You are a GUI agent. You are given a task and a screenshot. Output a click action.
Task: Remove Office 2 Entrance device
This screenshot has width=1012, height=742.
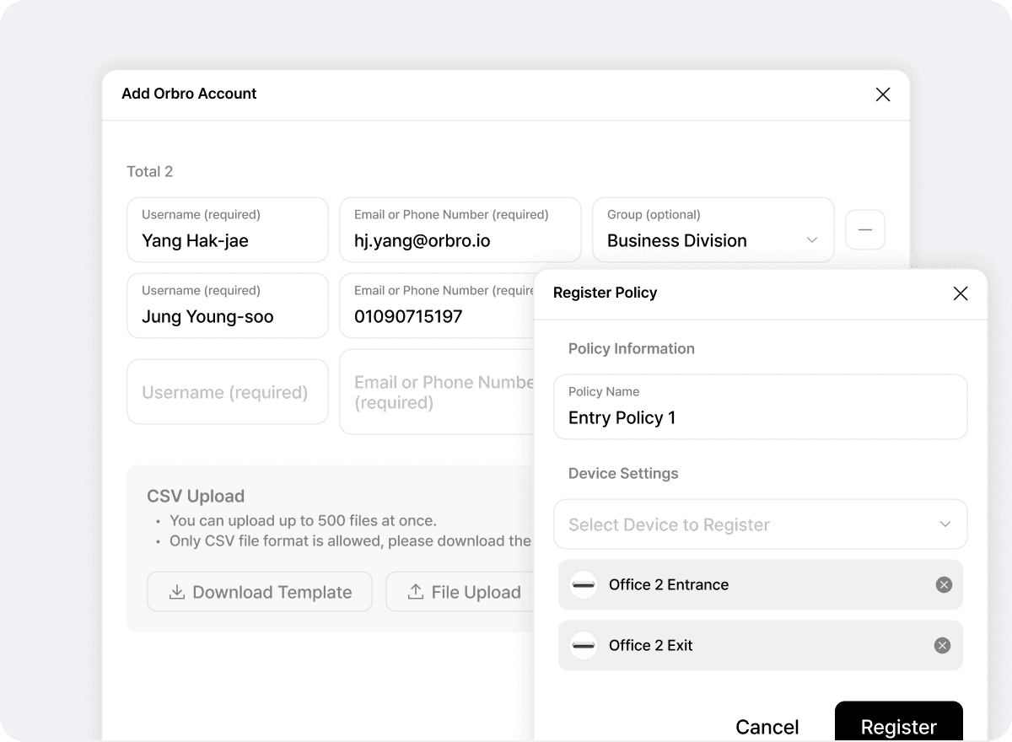944,584
